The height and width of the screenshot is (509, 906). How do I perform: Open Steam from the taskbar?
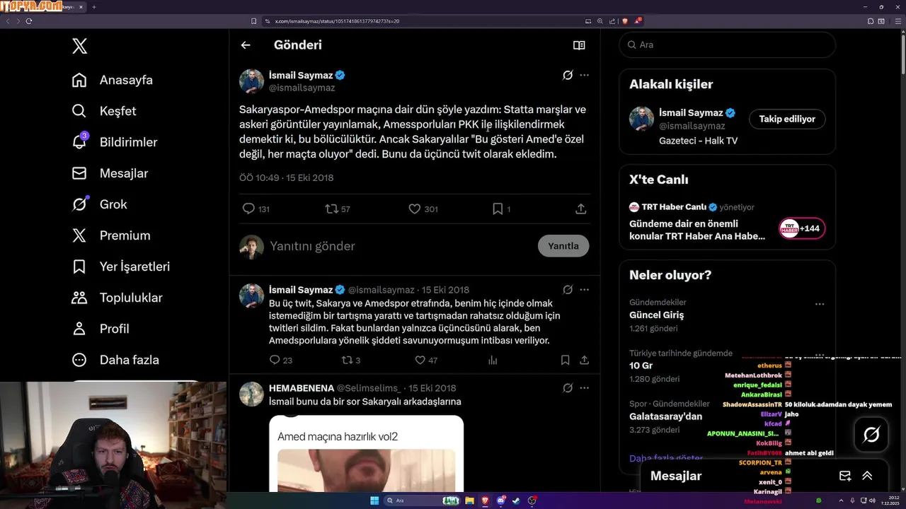coord(517,501)
